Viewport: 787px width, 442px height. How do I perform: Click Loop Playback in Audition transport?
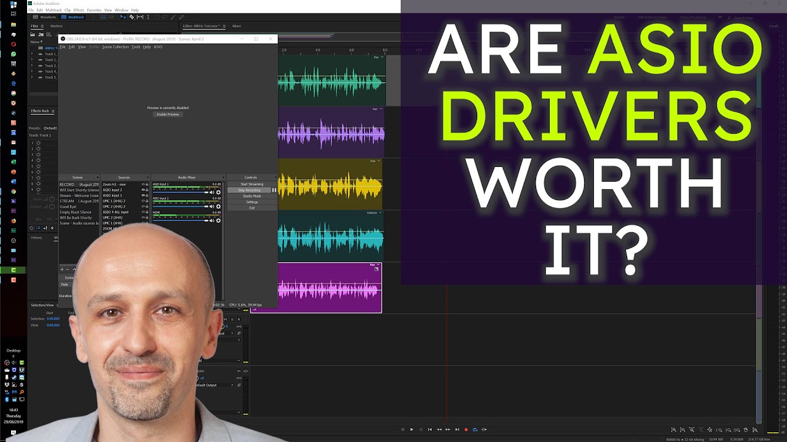pyautogui.click(x=475, y=430)
